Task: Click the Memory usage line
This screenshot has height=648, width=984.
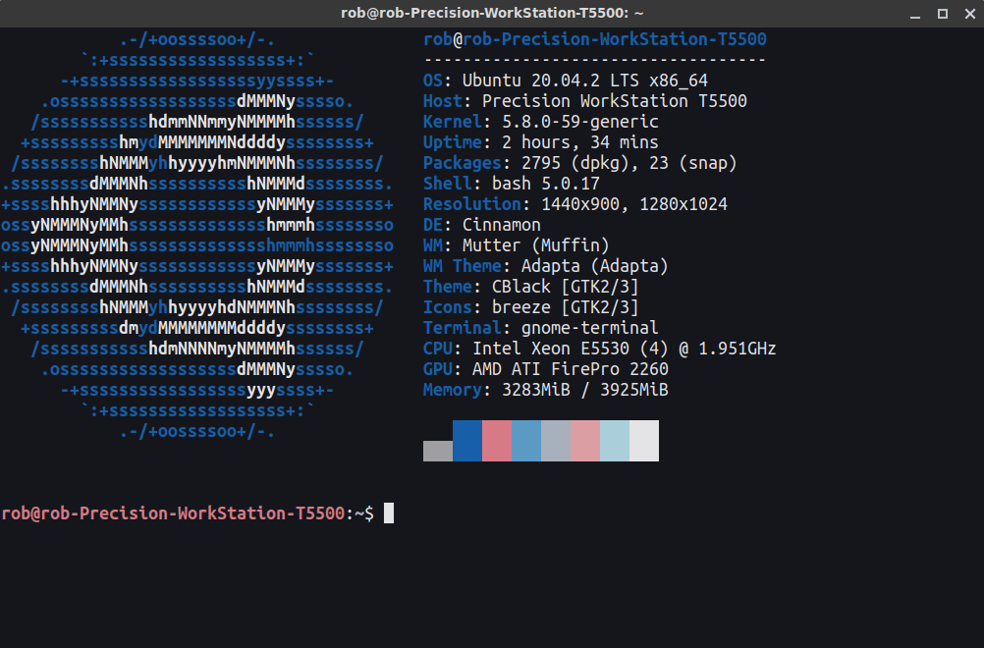Action: (x=545, y=390)
